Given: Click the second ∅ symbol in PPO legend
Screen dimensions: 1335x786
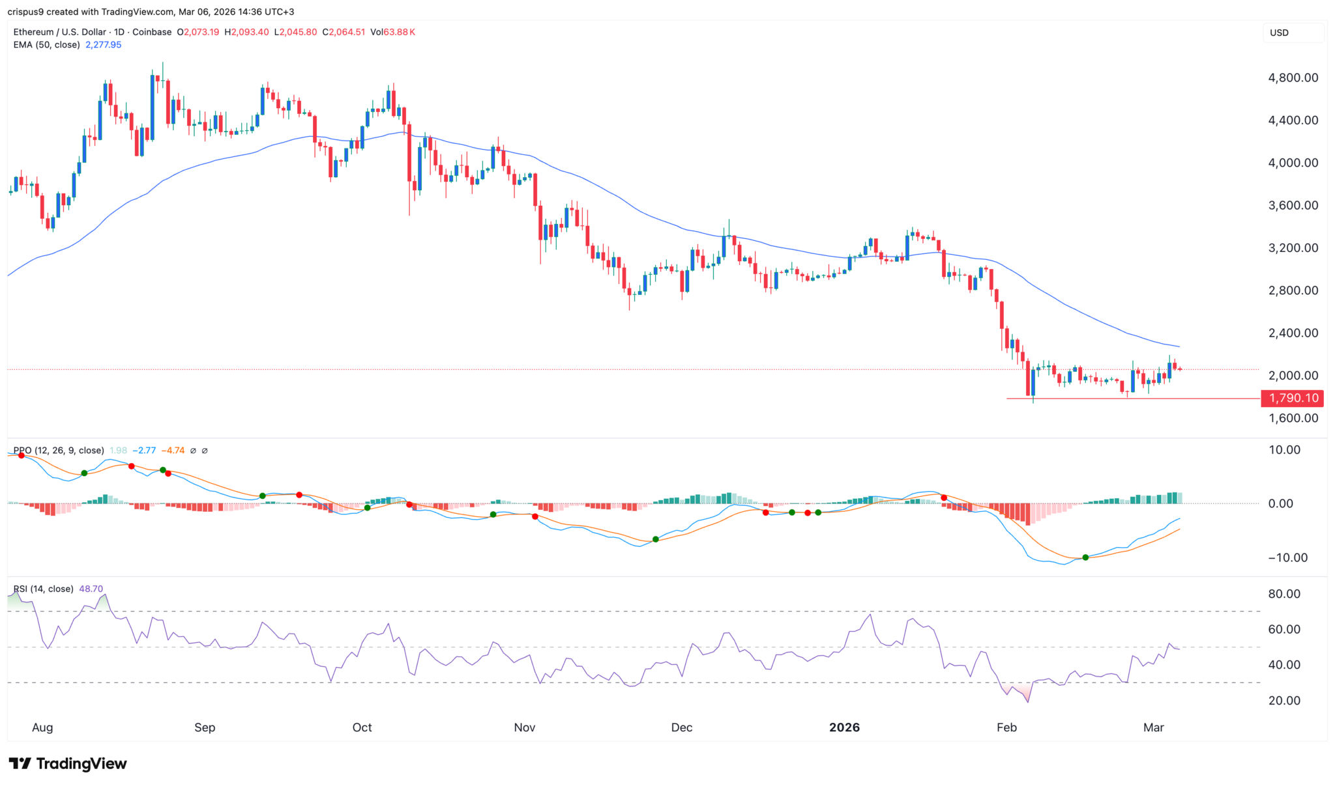Looking at the screenshot, I should (x=205, y=451).
